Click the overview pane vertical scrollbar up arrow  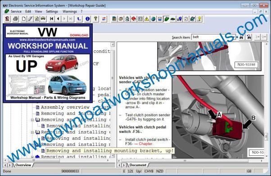click(x=113, y=44)
